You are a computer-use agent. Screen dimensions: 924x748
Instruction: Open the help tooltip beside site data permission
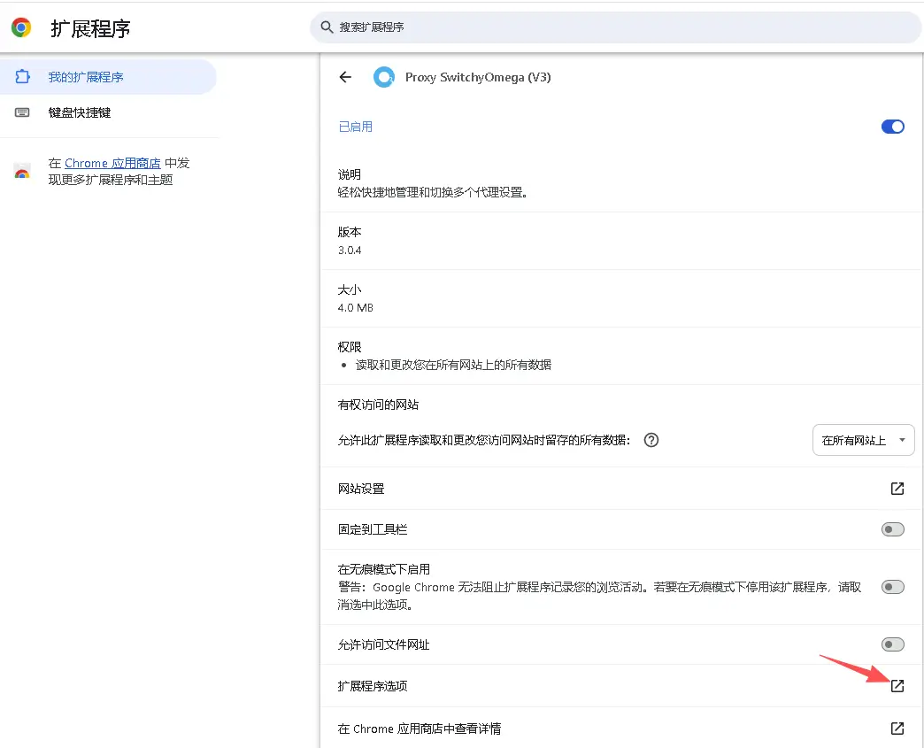click(x=651, y=440)
